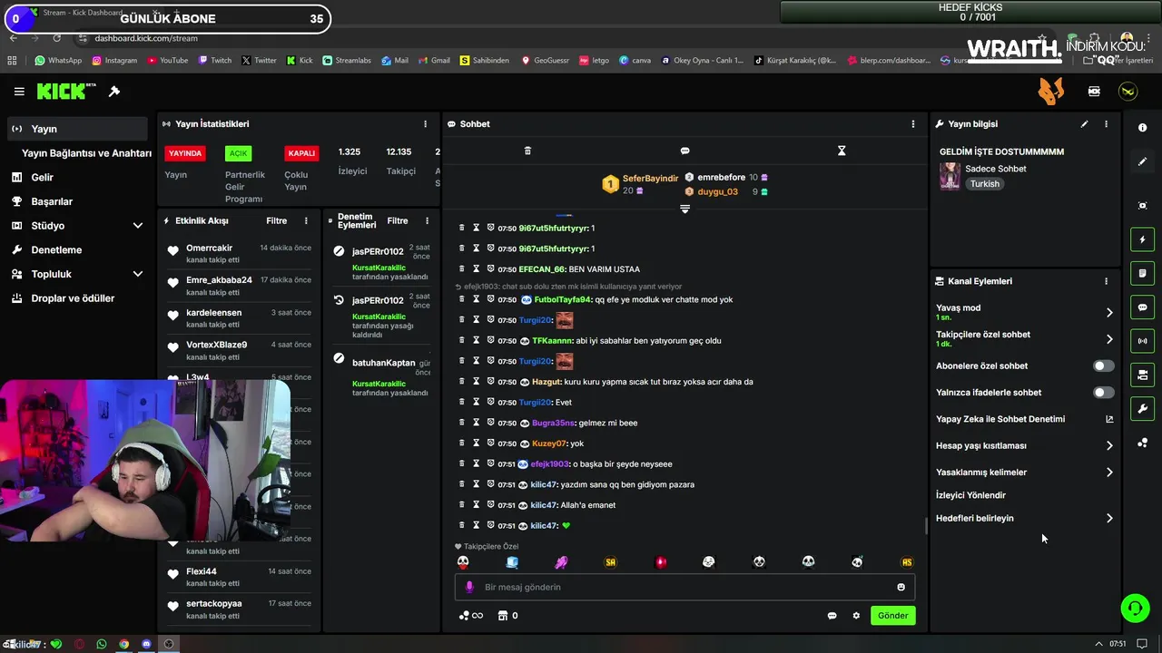Viewport: 1162px width, 653px height.
Task: Click the WhatsApp icon in the taskbar
Action: click(x=102, y=644)
